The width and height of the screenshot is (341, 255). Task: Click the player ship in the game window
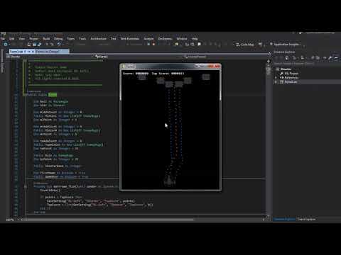(169, 181)
